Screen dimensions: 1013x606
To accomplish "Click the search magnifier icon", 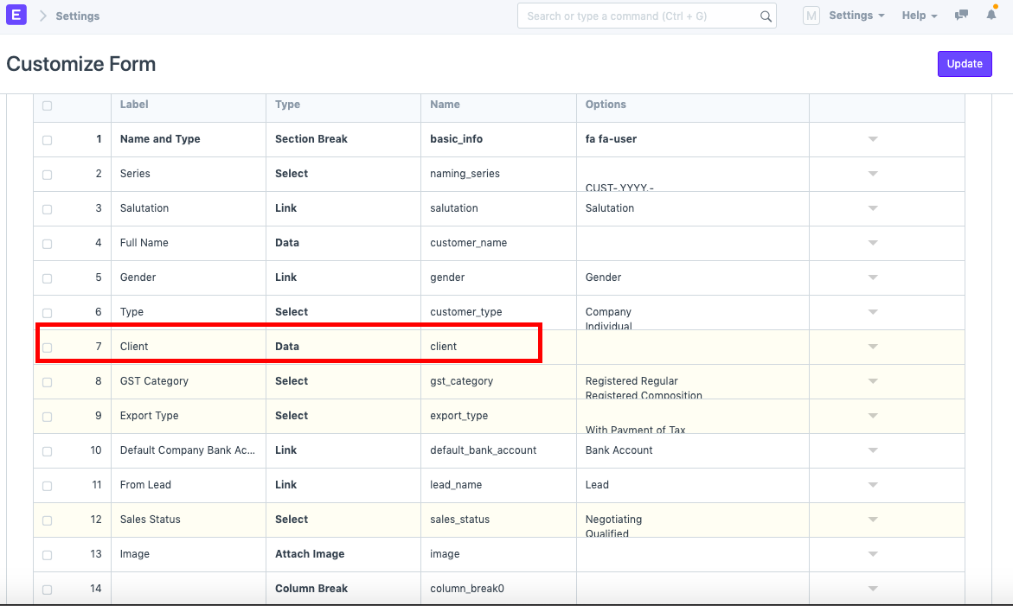I will tap(766, 16).
